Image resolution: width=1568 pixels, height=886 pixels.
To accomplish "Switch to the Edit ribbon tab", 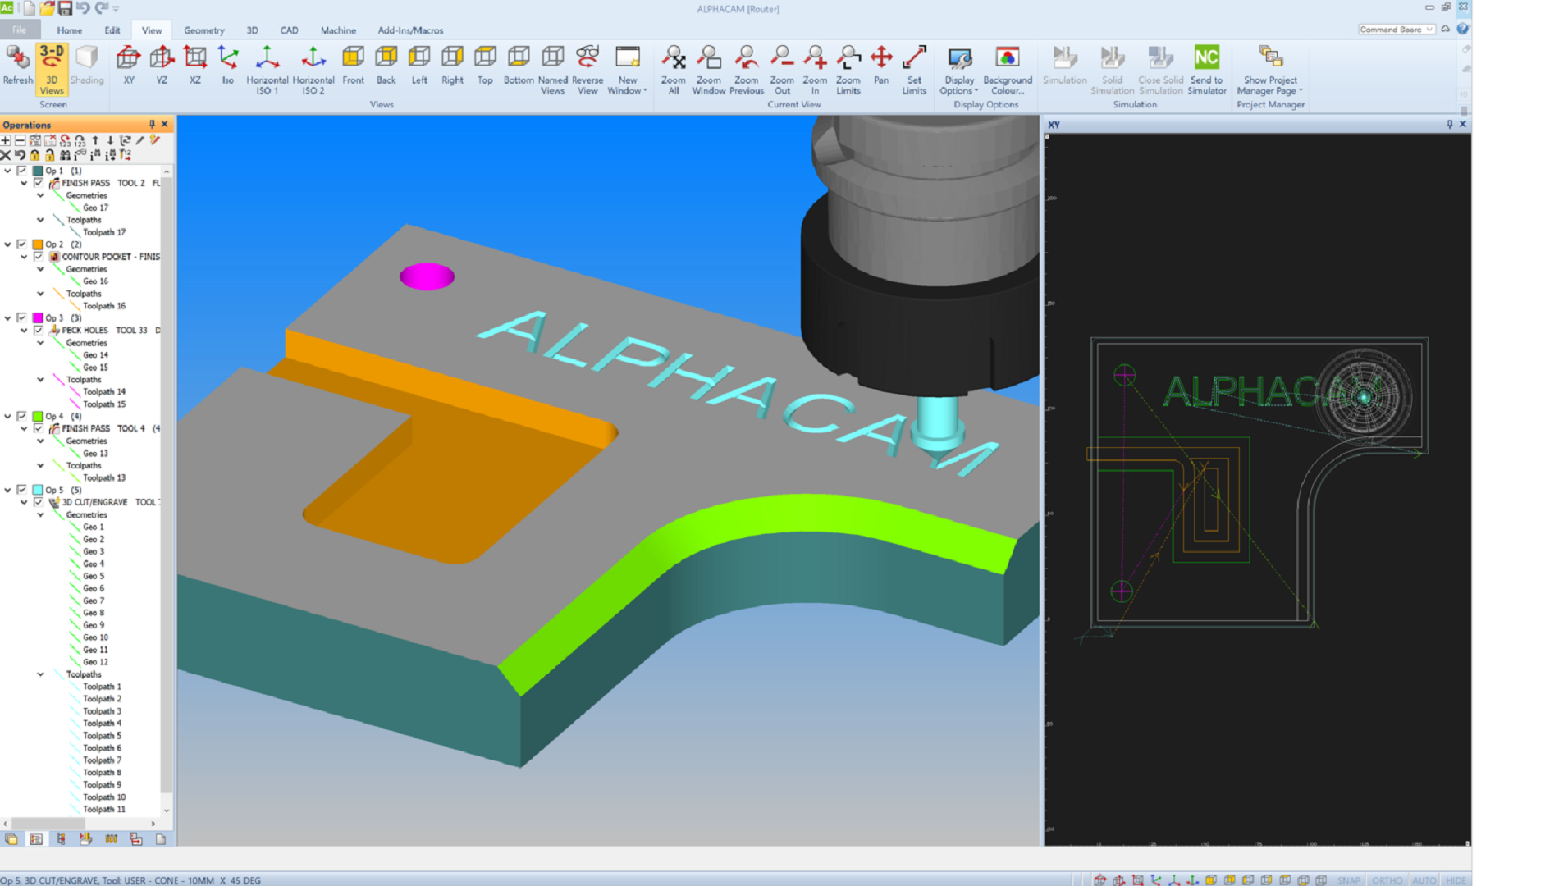I will (x=112, y=30).
